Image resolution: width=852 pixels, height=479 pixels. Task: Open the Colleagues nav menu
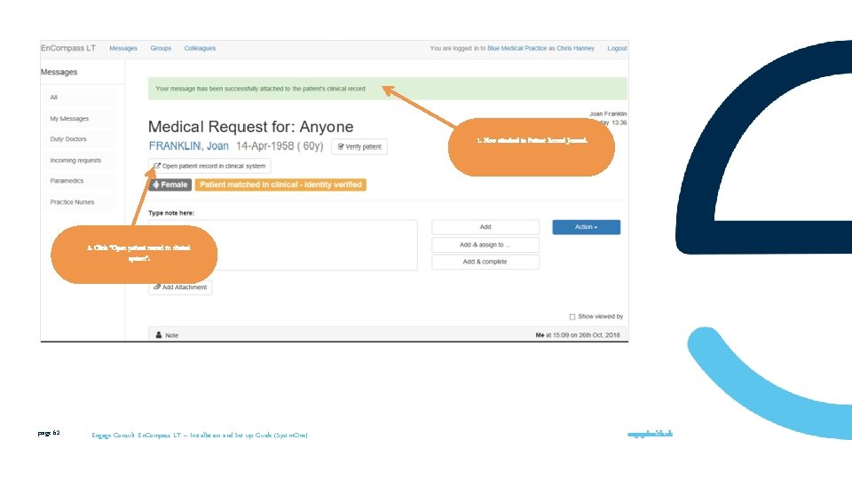coord(200,48)
